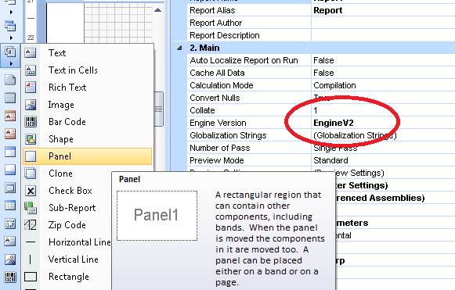The width and height of the screenshot is (455, 290).
Task: Select the Report Author property name
Action: pos(215,23)
